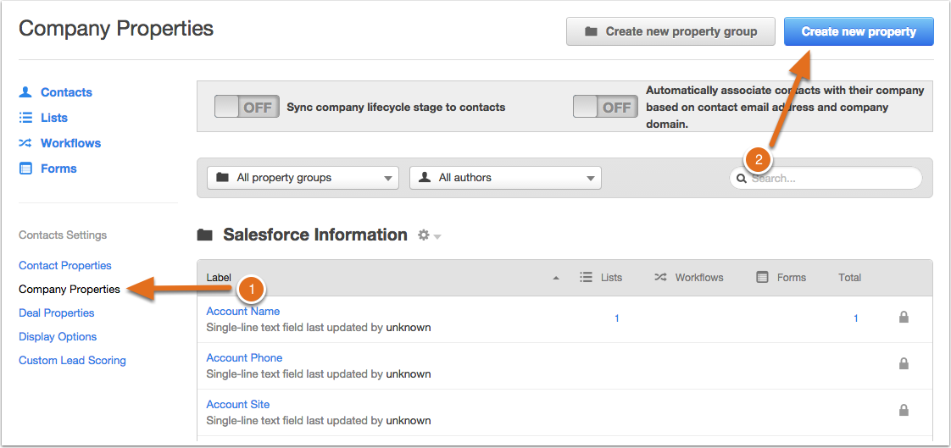Click the Contacts Settings heading text

coord(63,235)
